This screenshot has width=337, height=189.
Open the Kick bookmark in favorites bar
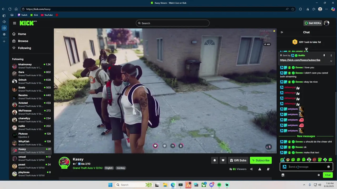click(34, 15)
